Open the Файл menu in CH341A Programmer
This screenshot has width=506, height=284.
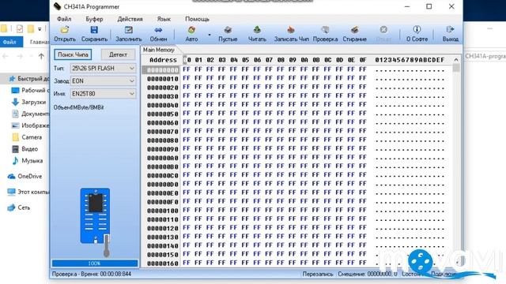pyautogui.click(x=64, y=19)
